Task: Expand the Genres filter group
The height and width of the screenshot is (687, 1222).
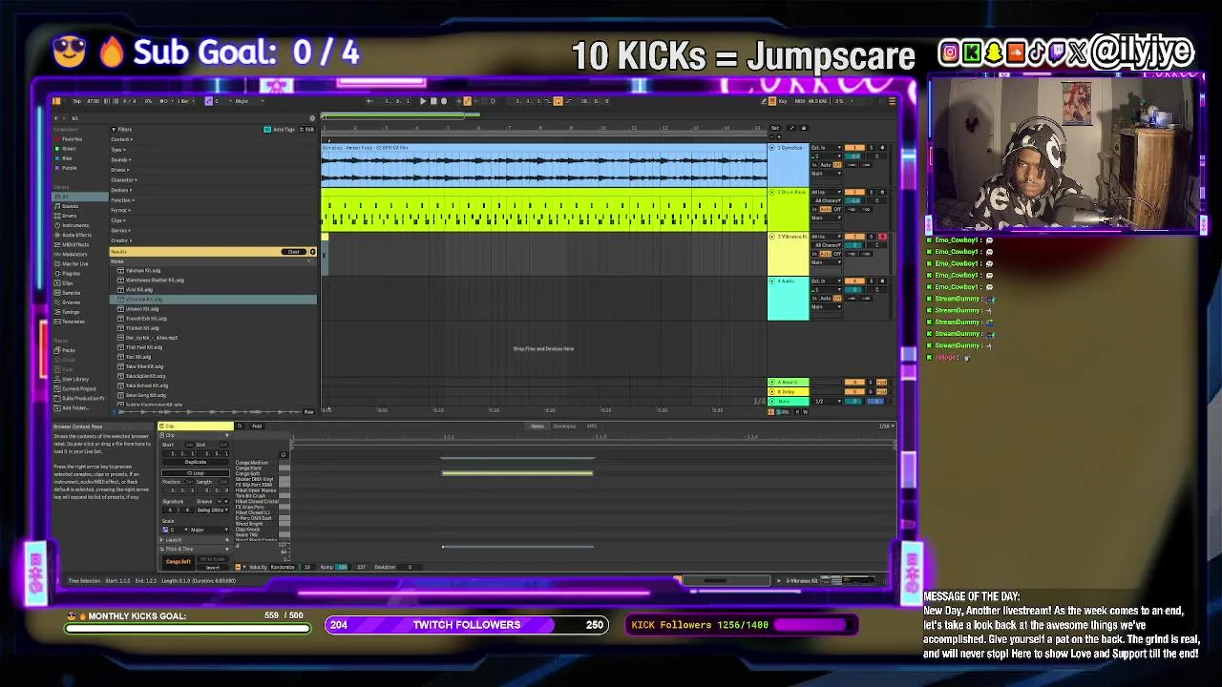Action: pyautogui.click(x=120, y=230)
